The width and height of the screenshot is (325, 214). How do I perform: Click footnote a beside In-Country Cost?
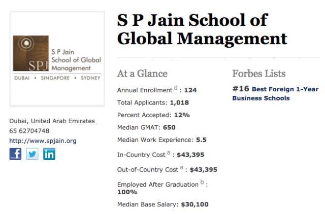click(168, 152)
